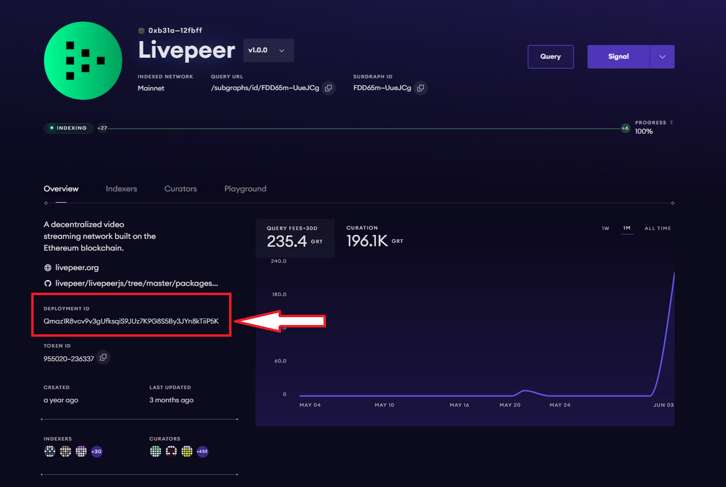
Task: Select the first curator avatar
Action: coord(155,451)
